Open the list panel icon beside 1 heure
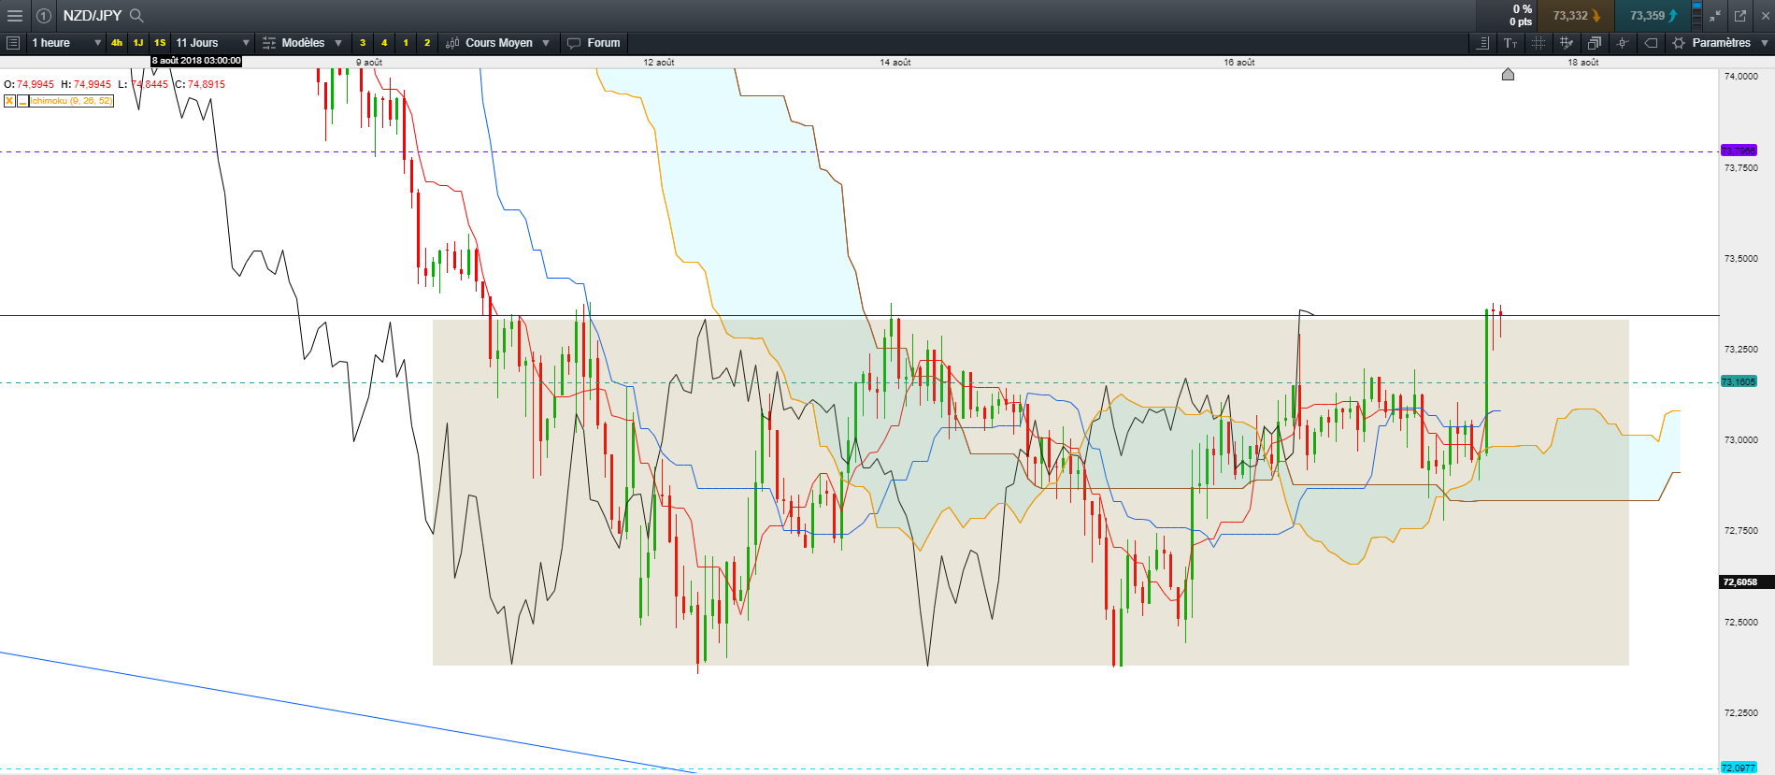Screen dimensions: 1775x775 pyautogui.click(x=13, y=43)
